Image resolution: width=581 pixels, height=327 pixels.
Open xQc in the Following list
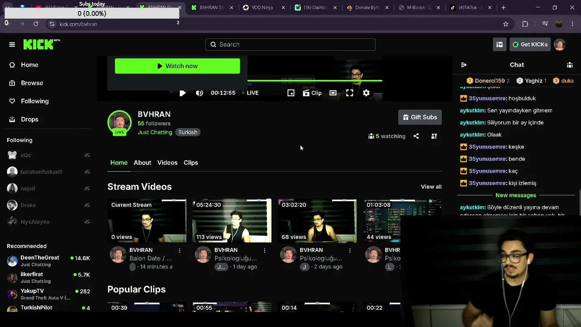pos(49,155)
